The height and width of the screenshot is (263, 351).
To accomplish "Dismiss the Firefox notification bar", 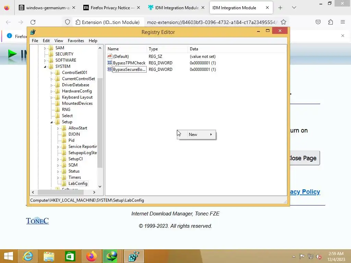I will pyautogui.click(x=343, y=36).
